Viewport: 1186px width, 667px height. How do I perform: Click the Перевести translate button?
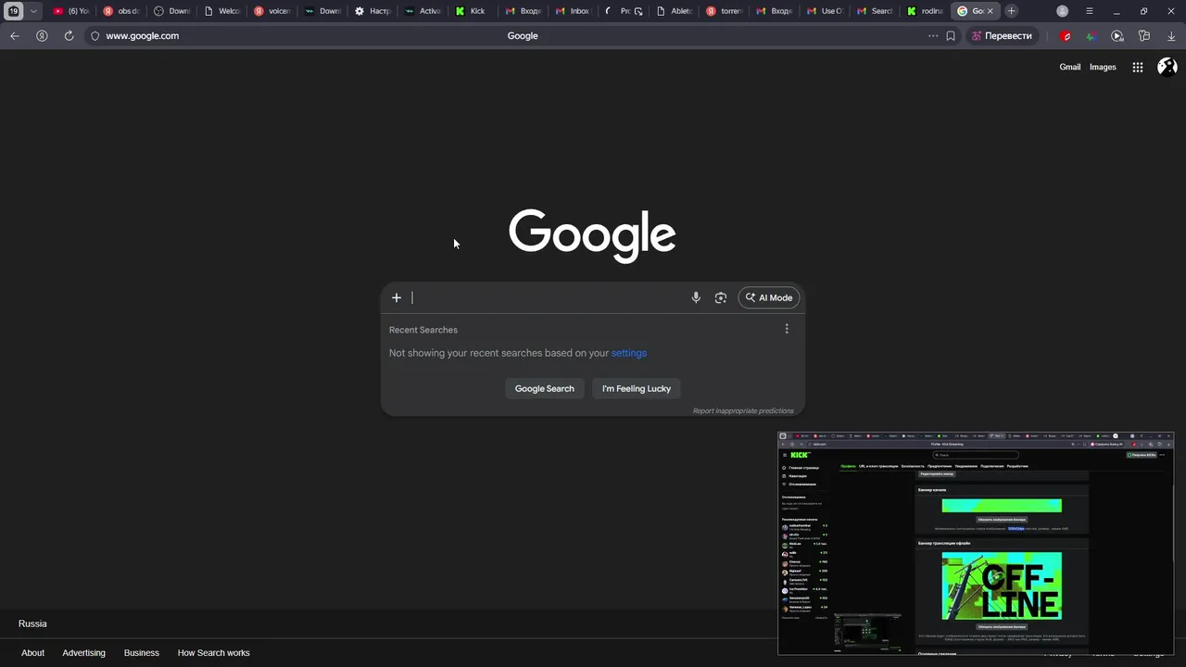point(1001,36)
